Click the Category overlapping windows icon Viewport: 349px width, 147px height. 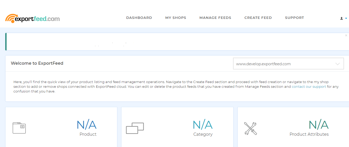(135, 128)
